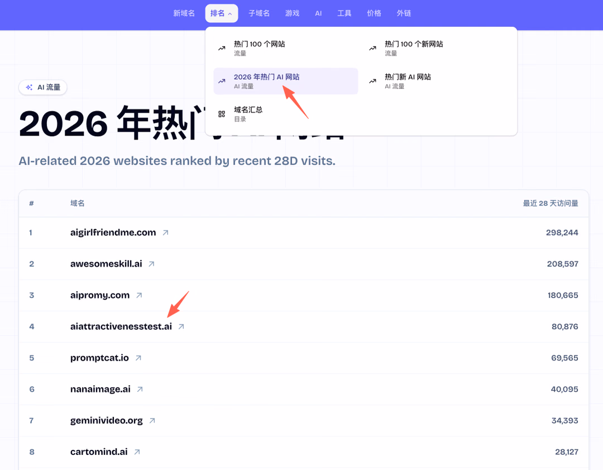This screenshot has height=470, width=603.
Task: Open the 工具 nav item
Action: coord(344,13)
